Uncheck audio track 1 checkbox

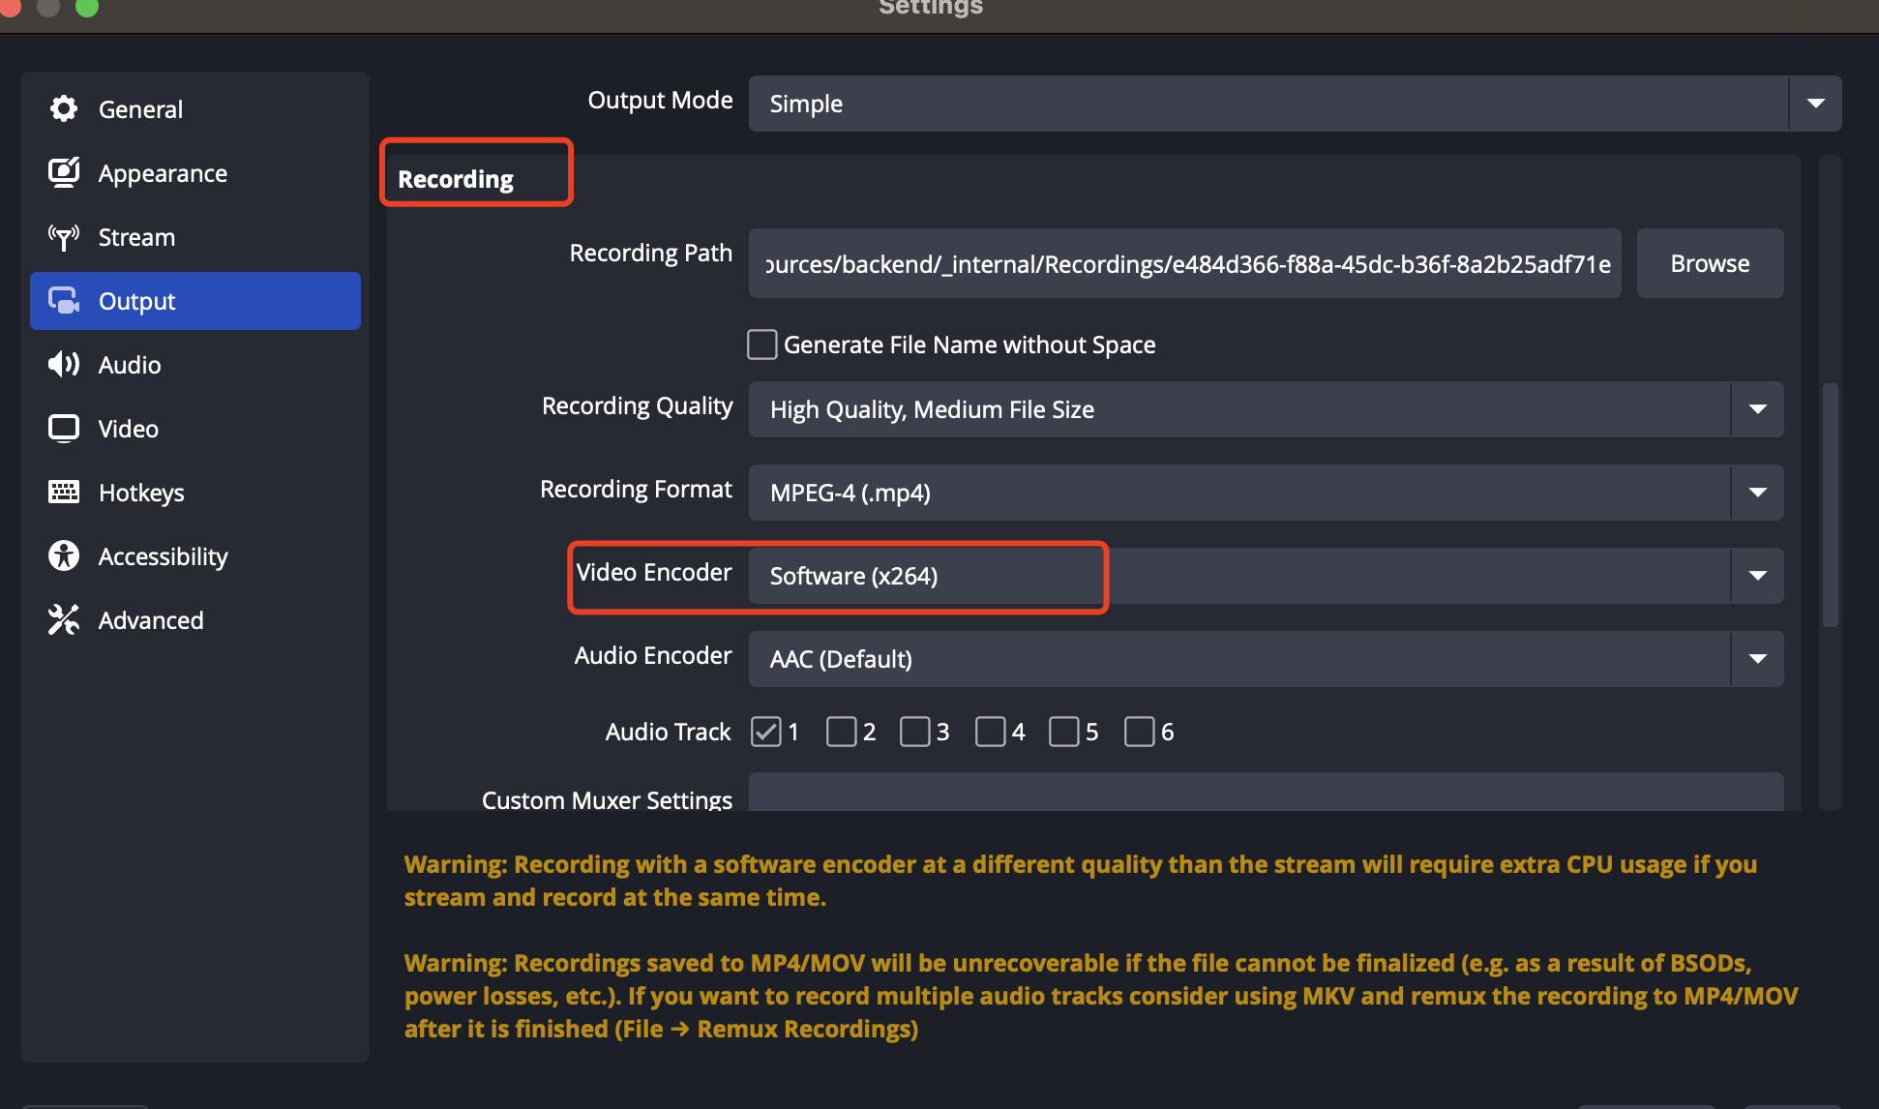(x=766, y=732)
